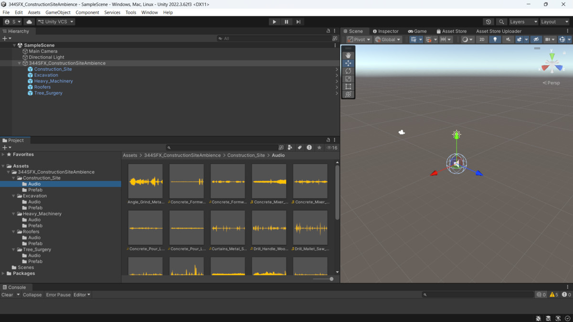Toggle Console info message filter
Viewport: 573px width, 322px height.
(541, 295)
